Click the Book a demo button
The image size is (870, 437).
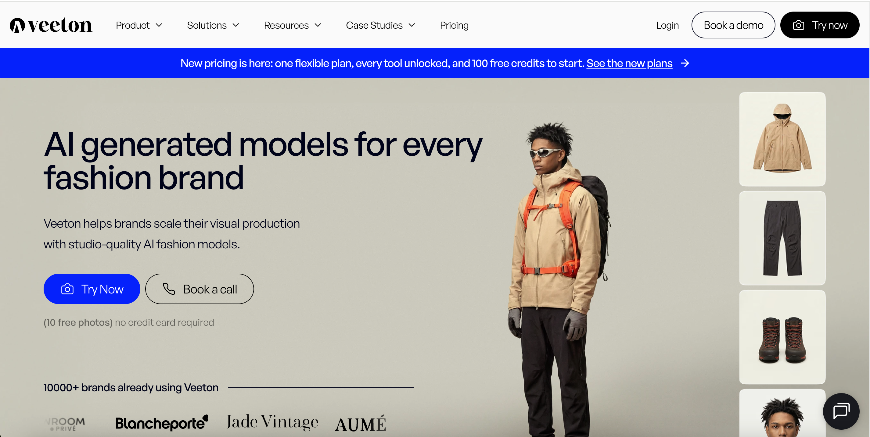click(733, 25)
